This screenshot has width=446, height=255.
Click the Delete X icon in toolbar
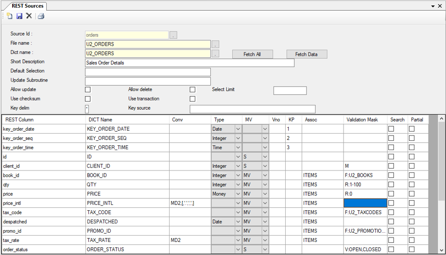click(29, 16)
